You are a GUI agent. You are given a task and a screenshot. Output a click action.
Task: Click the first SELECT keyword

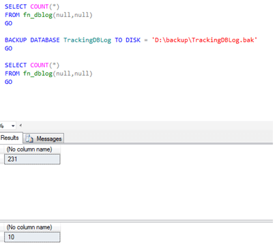(16, 7)
